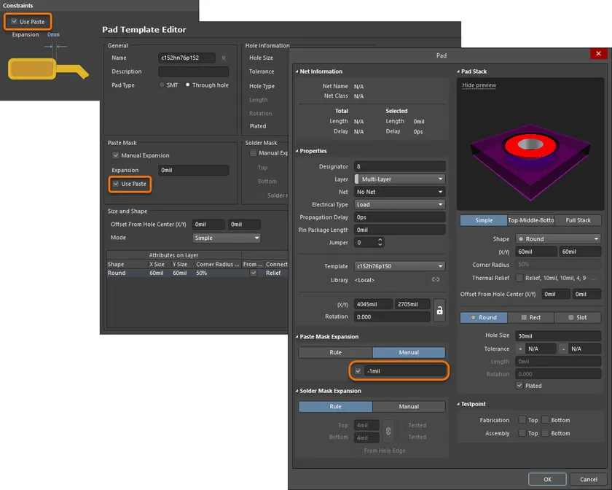The height and width of the screenshot is (490, 612).
Task: Open the Net dropdown showing No Net
Action: tap(400, 192)
